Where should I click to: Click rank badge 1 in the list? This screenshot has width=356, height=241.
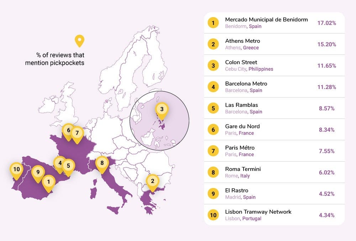pos(213,23)
